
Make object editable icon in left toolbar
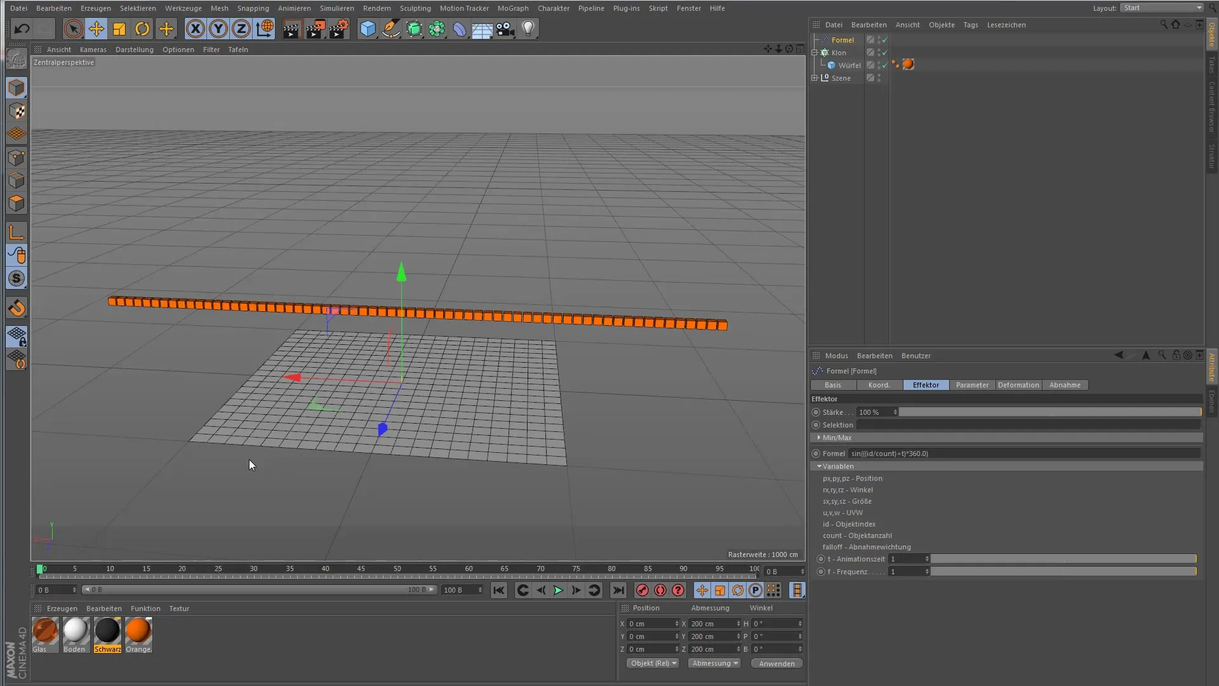(17, 60)
